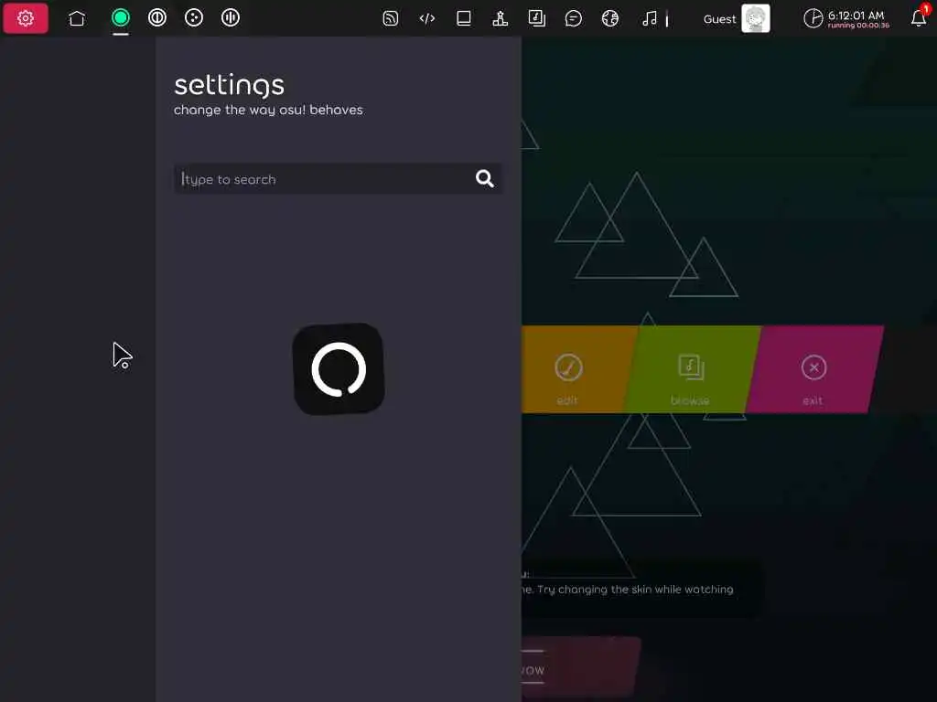937x702 pixels.
Task: Click the Guest avatar thumbnail
Action: (x=755, y=18)
